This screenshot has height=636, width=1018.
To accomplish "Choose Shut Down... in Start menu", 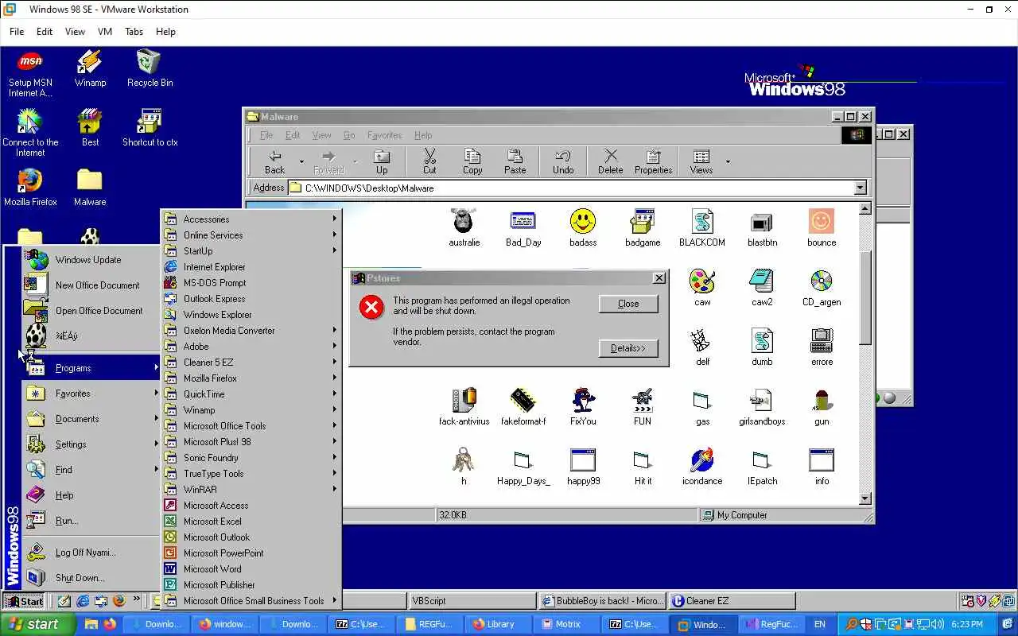I will (91, 578).
